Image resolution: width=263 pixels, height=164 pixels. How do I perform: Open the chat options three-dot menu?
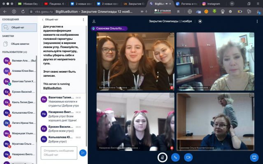[84, 20]
